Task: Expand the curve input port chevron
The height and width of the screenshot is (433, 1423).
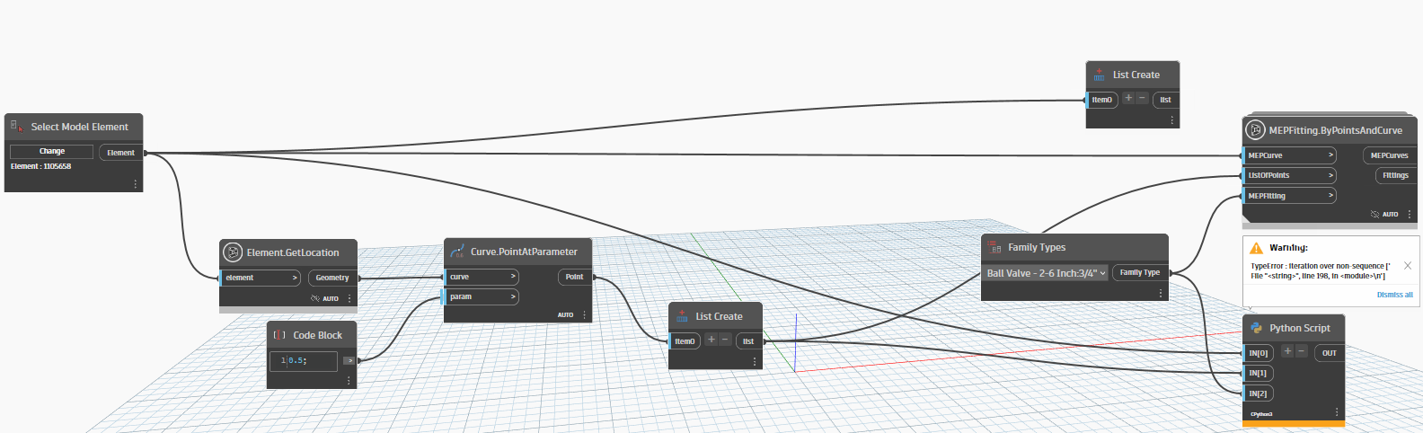Action: coord(513,277)
